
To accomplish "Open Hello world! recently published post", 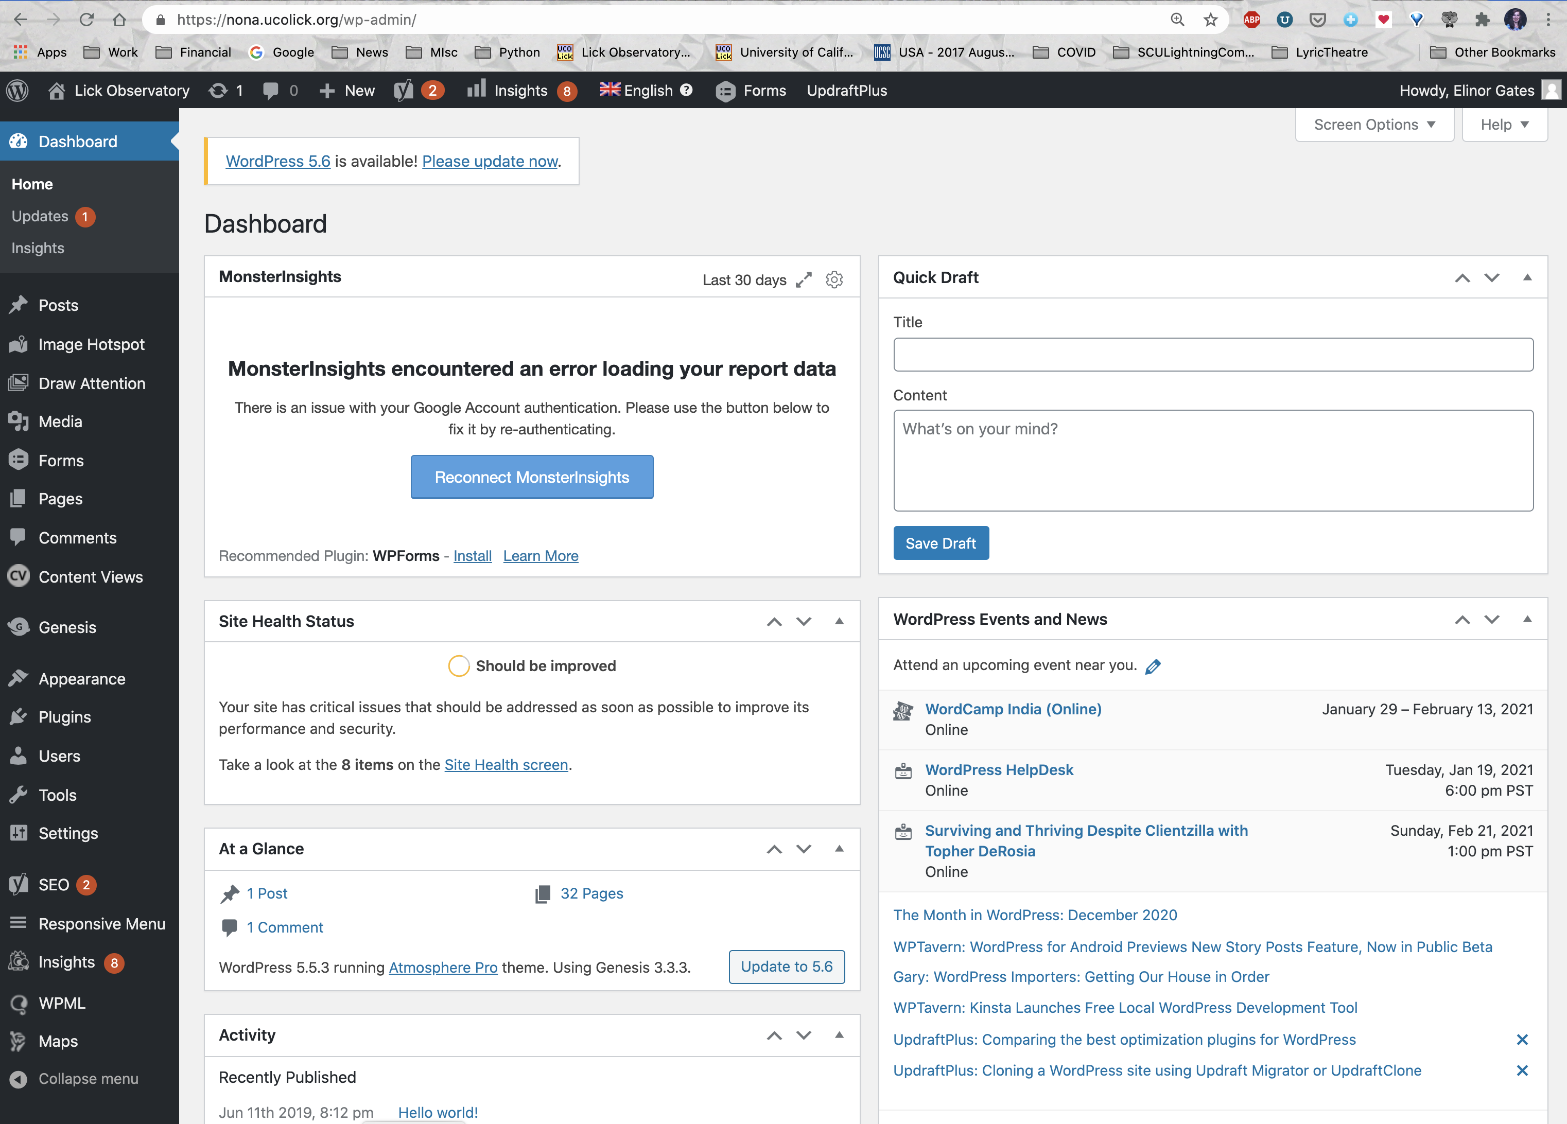I will coord(438,1112).
